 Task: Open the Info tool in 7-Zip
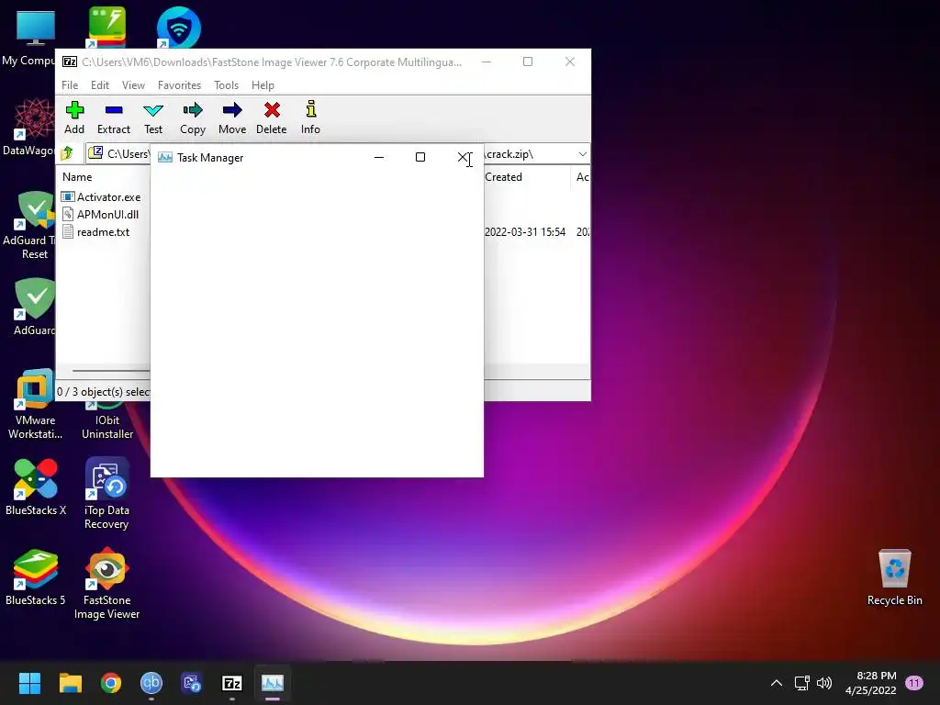310,118
